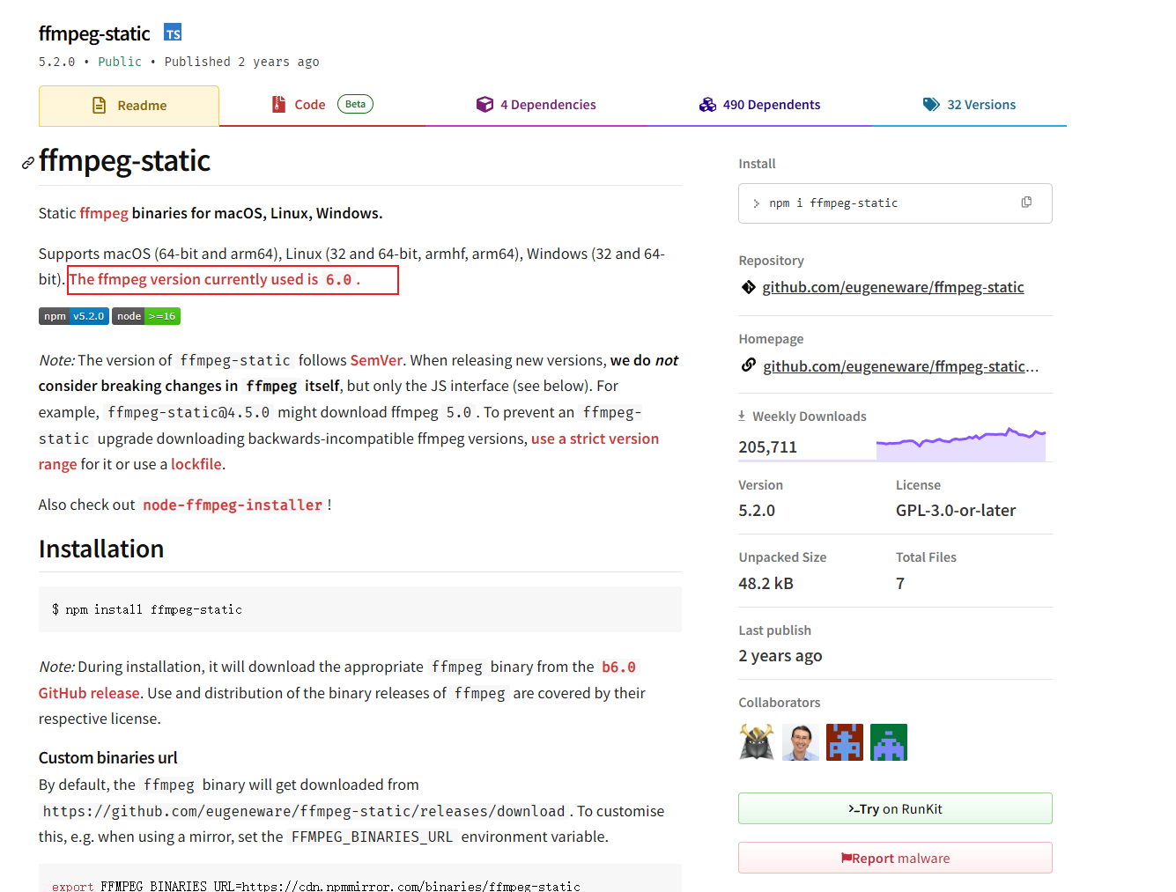This screenshot has height=892, width=1176.
Task: Click the TypeScript badge next to package name
Action: [x=173, y=32]
